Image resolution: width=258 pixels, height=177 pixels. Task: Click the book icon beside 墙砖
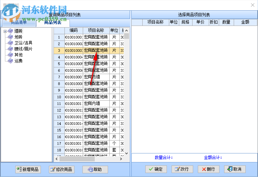point(10,31)
